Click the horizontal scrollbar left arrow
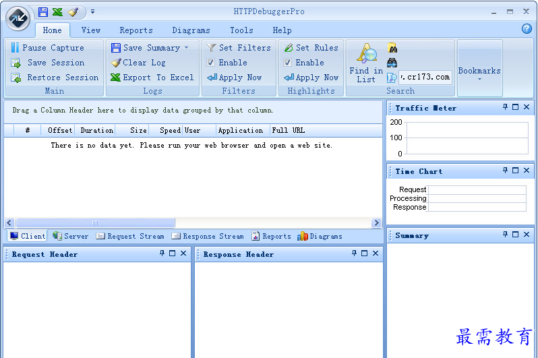Screen dimensions: 538x358 click(9, 222)
